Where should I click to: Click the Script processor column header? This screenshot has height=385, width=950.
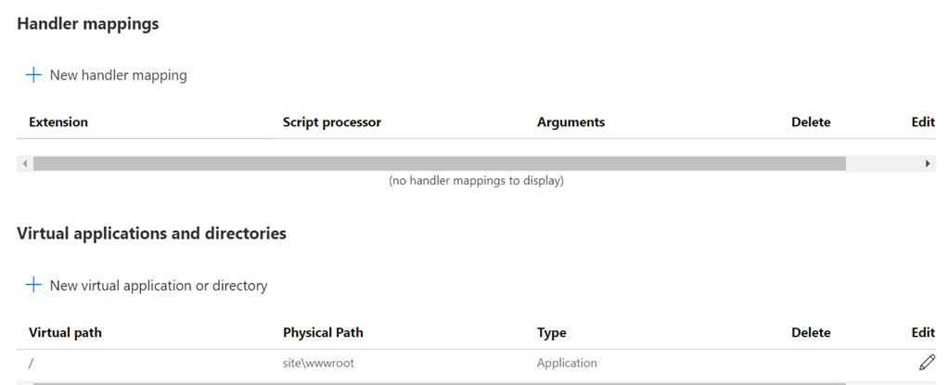(332, 122)
